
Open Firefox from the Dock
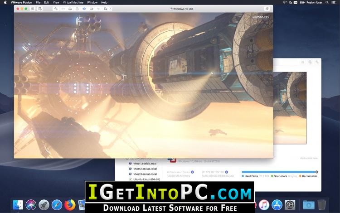[x=70, y=205]
